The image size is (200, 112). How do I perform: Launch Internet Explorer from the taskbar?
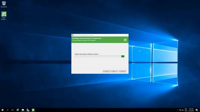click(x=18, y=110)
